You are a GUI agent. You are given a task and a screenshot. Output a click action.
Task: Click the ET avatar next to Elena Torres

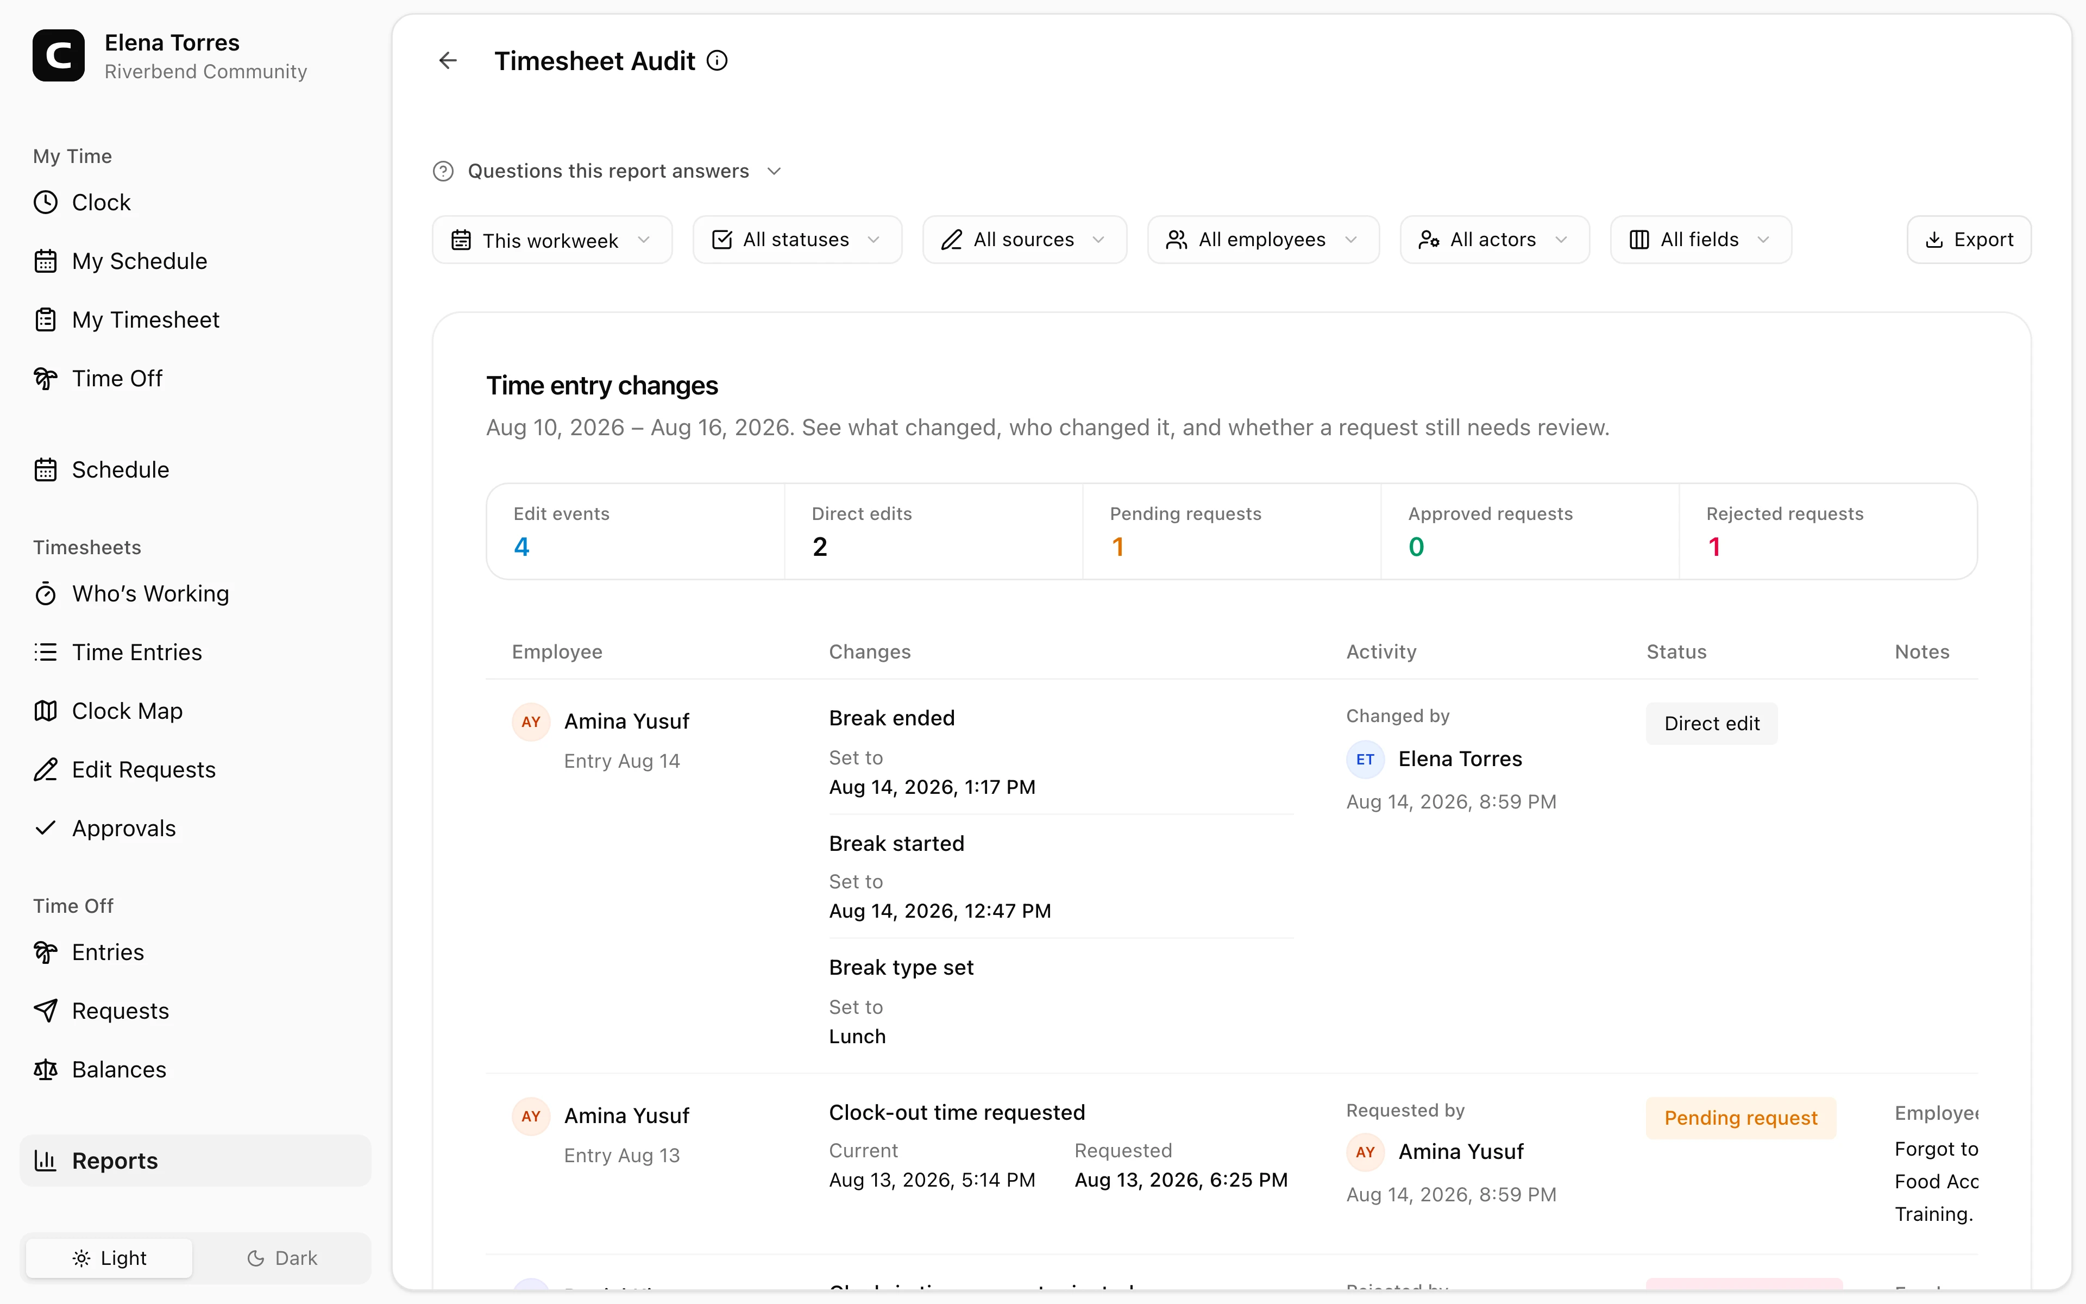[x=1365, y=759]
